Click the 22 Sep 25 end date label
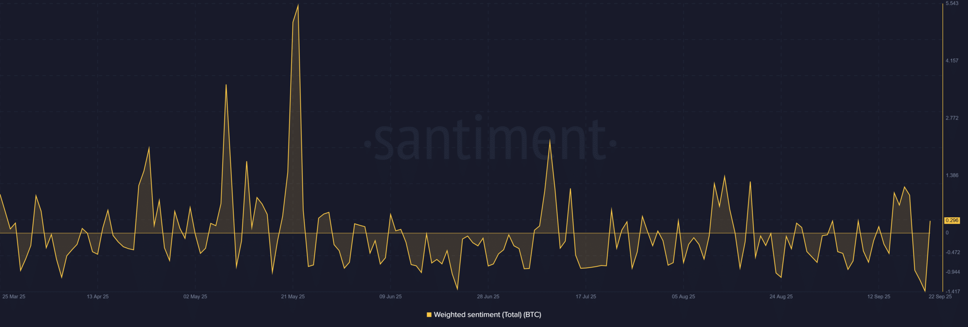Screen dimensions: 968x327 (x=940, y=296)
